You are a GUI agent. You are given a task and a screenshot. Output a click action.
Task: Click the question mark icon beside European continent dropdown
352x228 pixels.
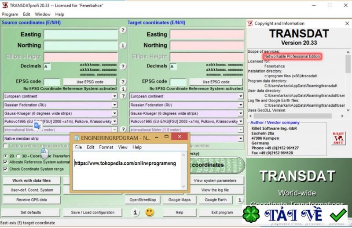123,96
